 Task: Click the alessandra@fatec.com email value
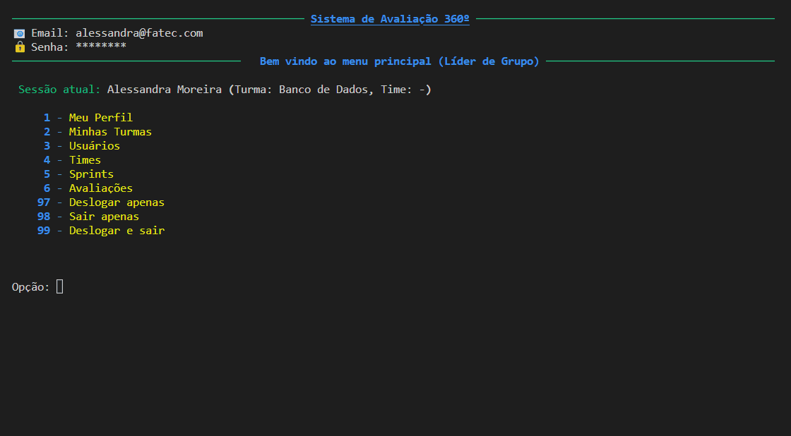tap(139, 33)
